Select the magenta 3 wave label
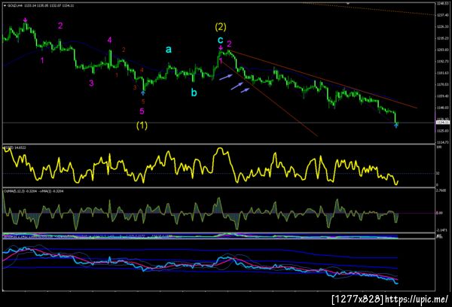 91,84
